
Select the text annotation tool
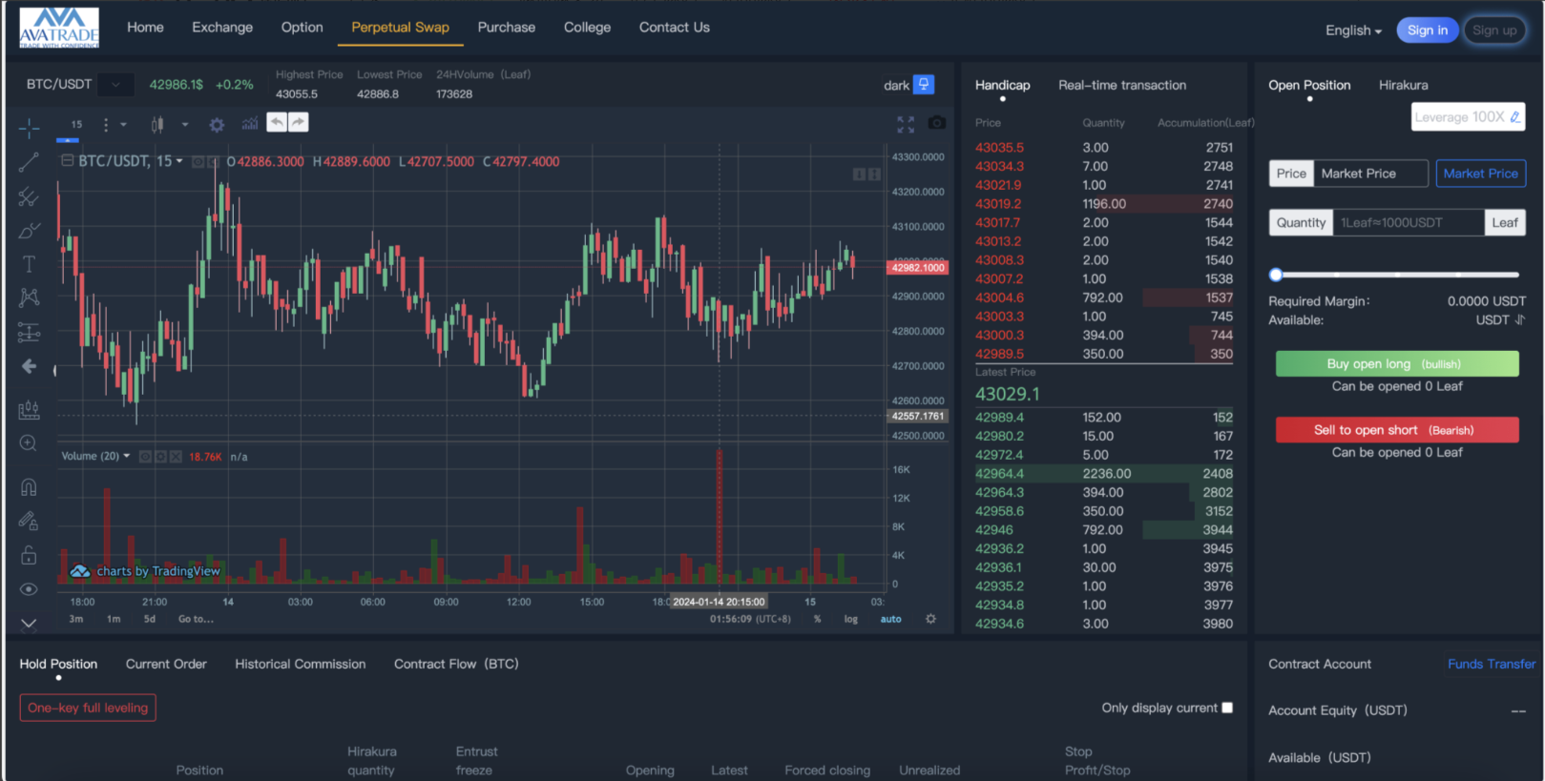click(29, 264)
